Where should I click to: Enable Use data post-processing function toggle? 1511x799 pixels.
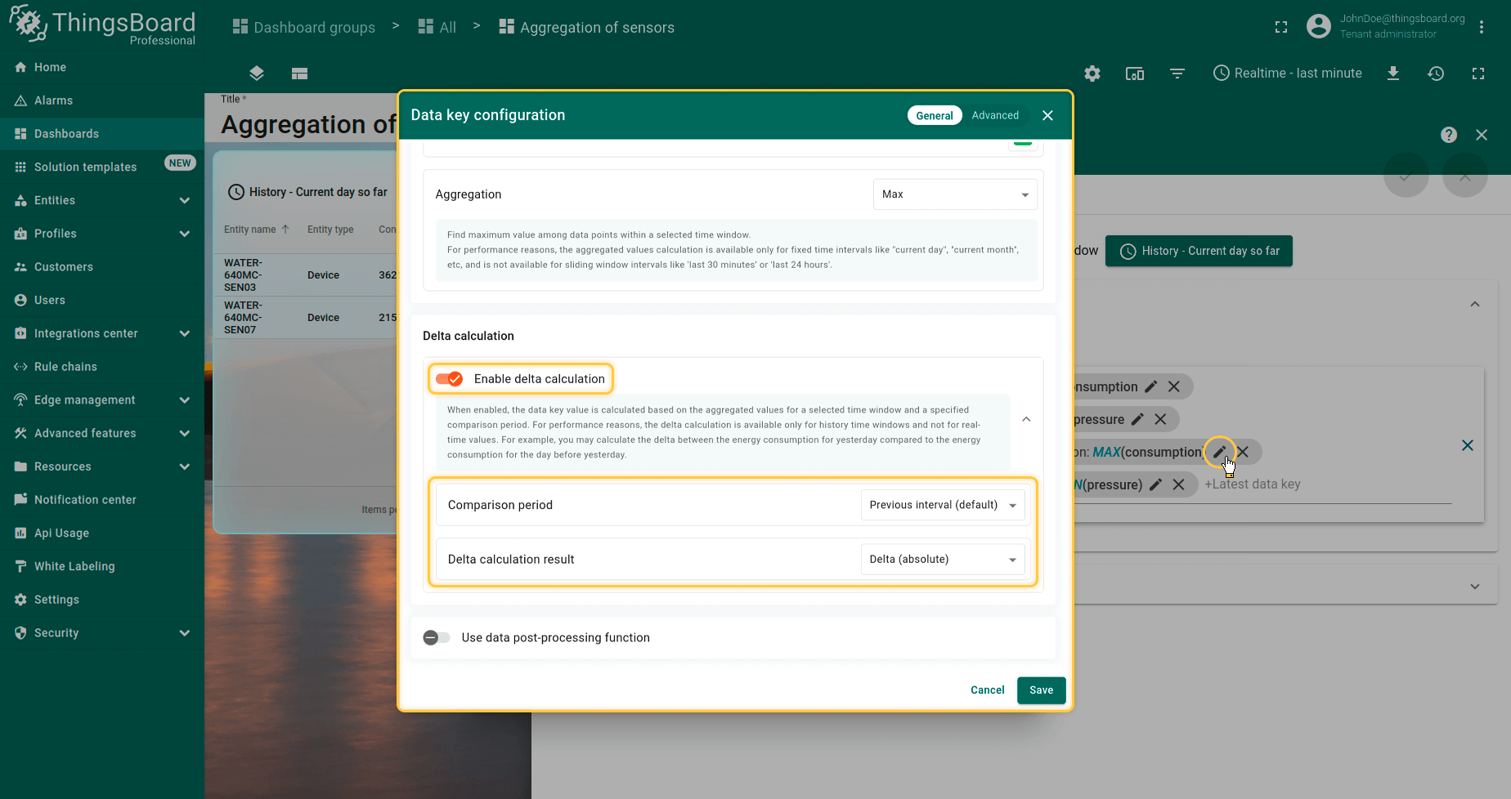[437, 637]
